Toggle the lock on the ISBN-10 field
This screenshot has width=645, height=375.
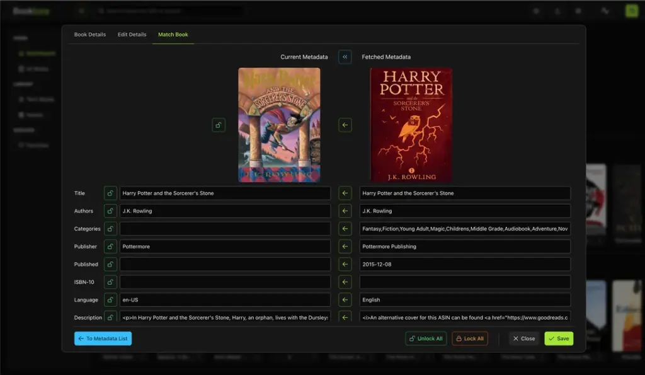click(x=110, y=282)
